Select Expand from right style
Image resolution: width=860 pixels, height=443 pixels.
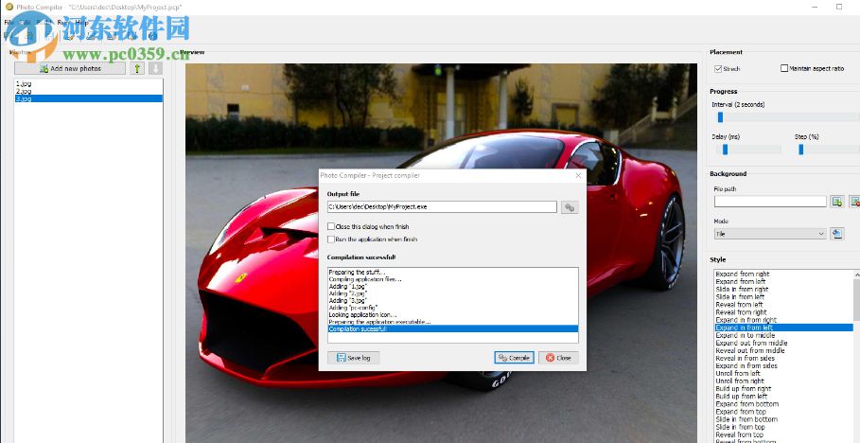(743, 274)
